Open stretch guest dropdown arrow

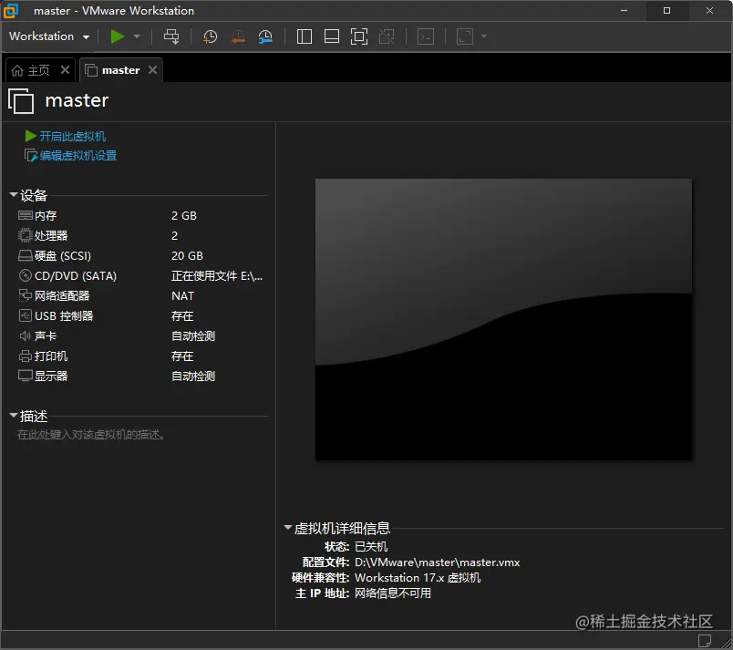pos(484,36)
